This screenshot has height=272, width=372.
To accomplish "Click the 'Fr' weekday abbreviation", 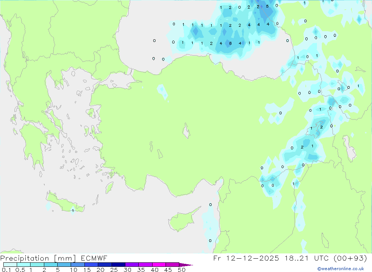I will click(x=217, y=258).
